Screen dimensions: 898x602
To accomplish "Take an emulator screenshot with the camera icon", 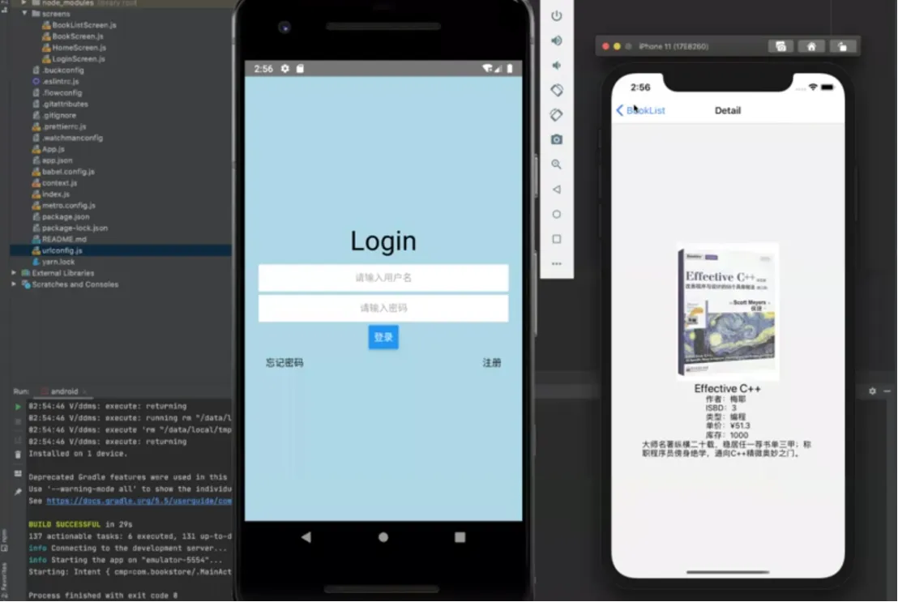I will point(556,139).
